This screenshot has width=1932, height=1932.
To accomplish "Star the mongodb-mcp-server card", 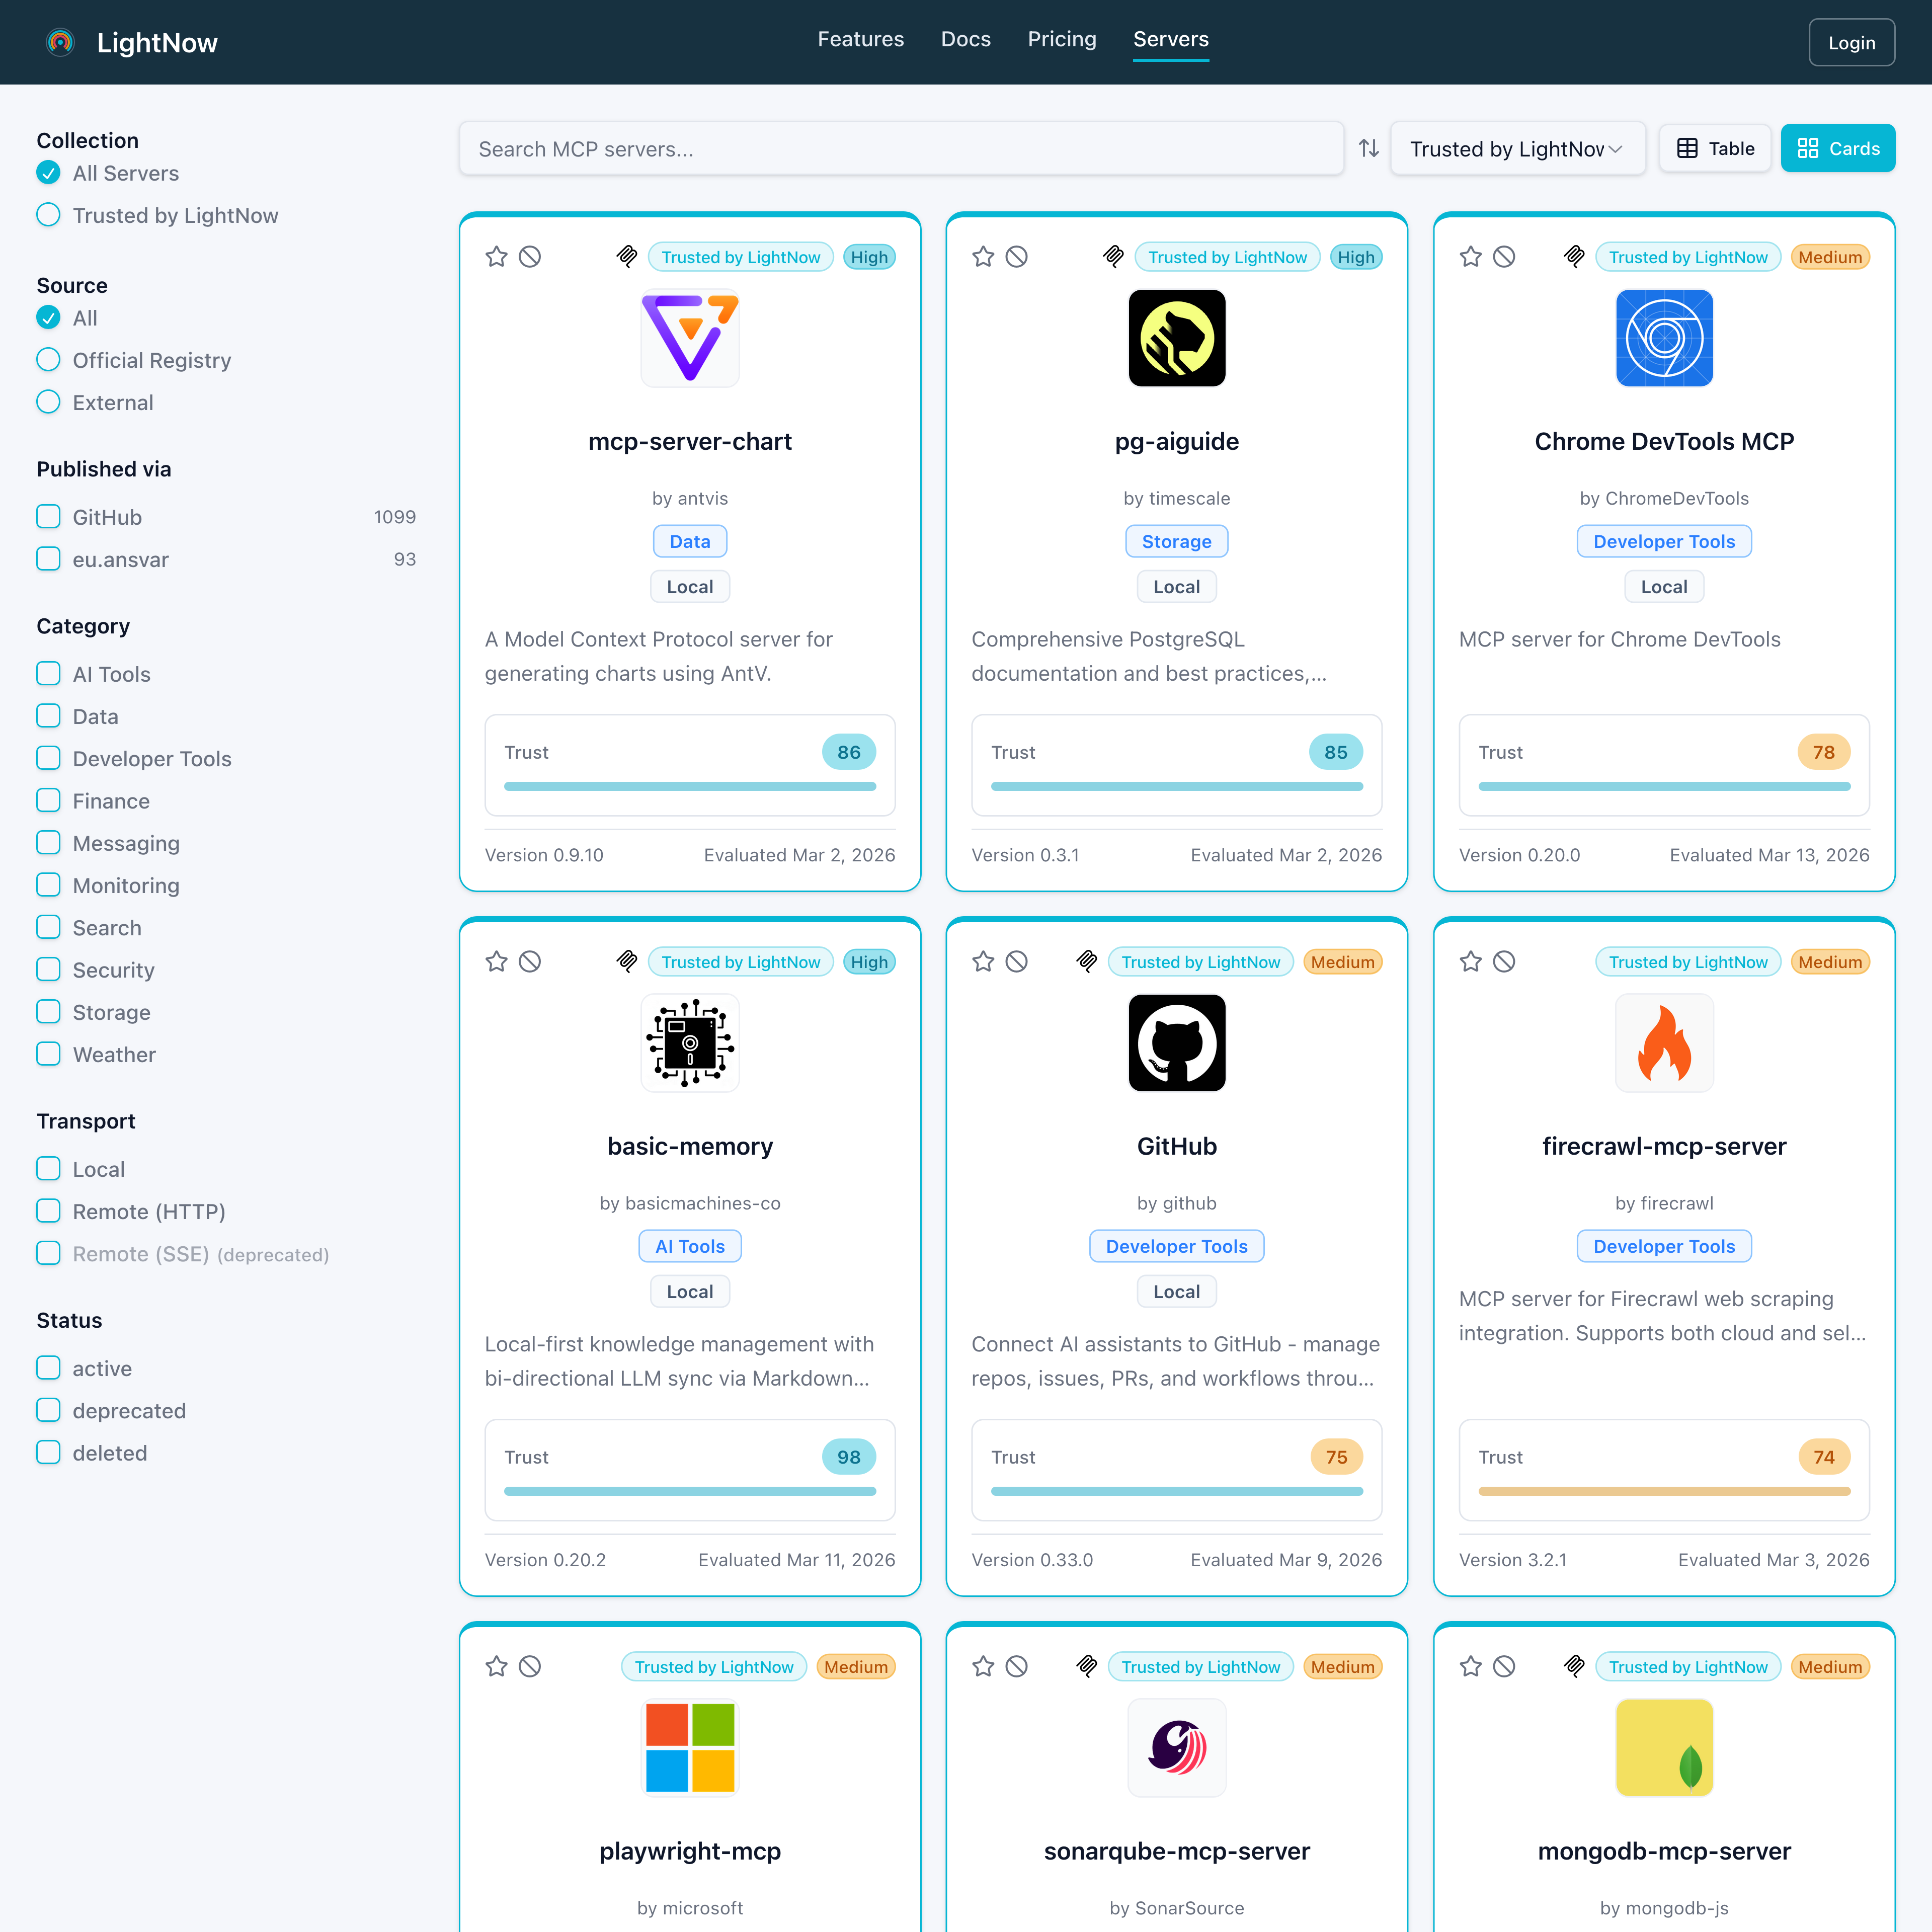I will 1470,1667.
